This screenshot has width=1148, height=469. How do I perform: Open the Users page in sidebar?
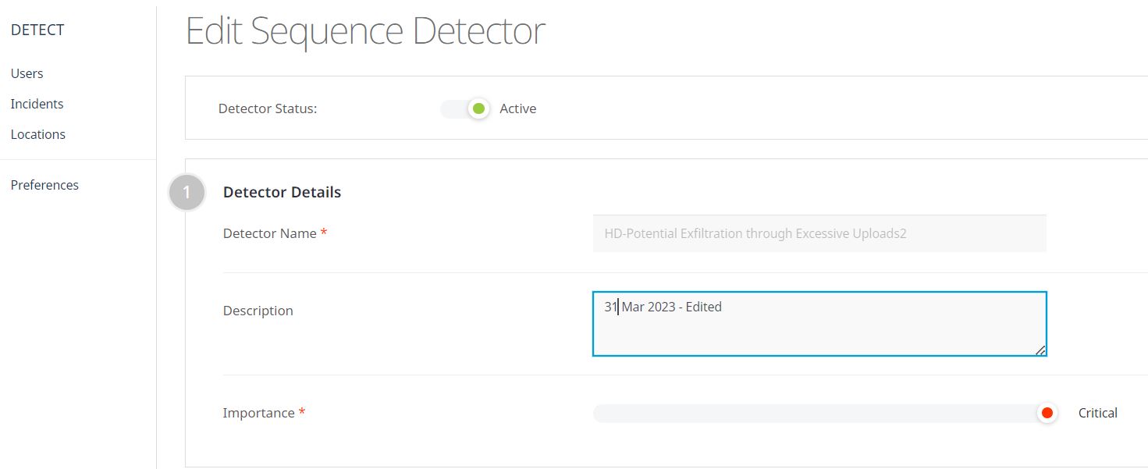pyautogui.click(x=27, y=73)
